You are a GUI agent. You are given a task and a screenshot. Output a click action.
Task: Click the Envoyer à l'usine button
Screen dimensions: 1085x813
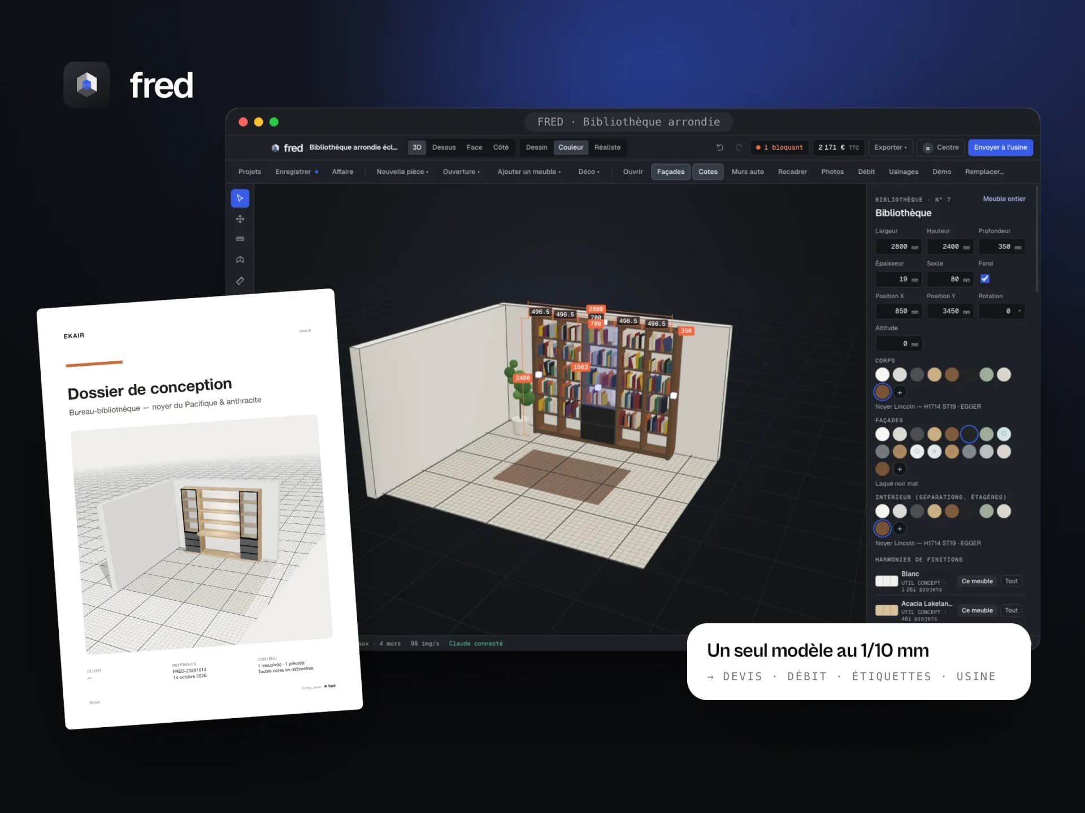click(1000, 147)
